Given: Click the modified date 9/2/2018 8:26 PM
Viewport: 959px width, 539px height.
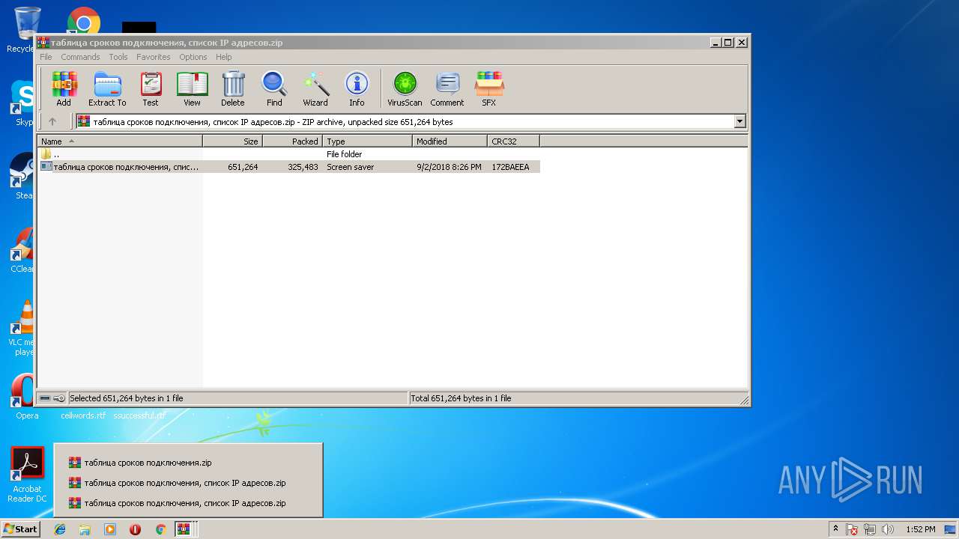Looking at the screenshot, I should 449,167.
